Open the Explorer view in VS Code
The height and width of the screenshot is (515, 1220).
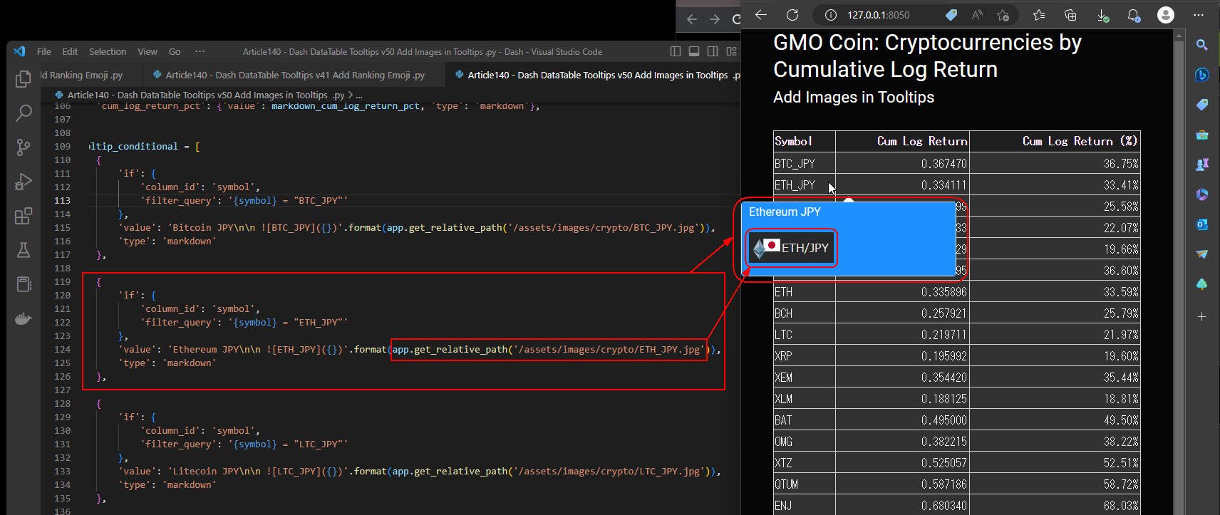(x=24, y=79)
